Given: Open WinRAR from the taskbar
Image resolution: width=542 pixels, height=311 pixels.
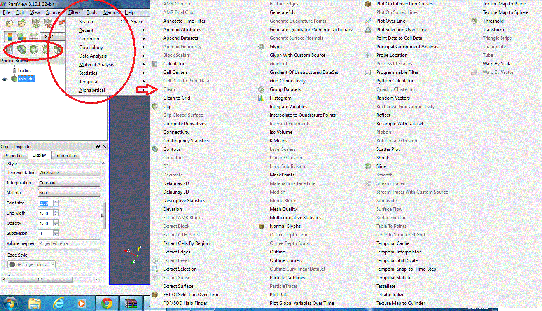Looking at the screenshot, I should click(x=130, y=303).
